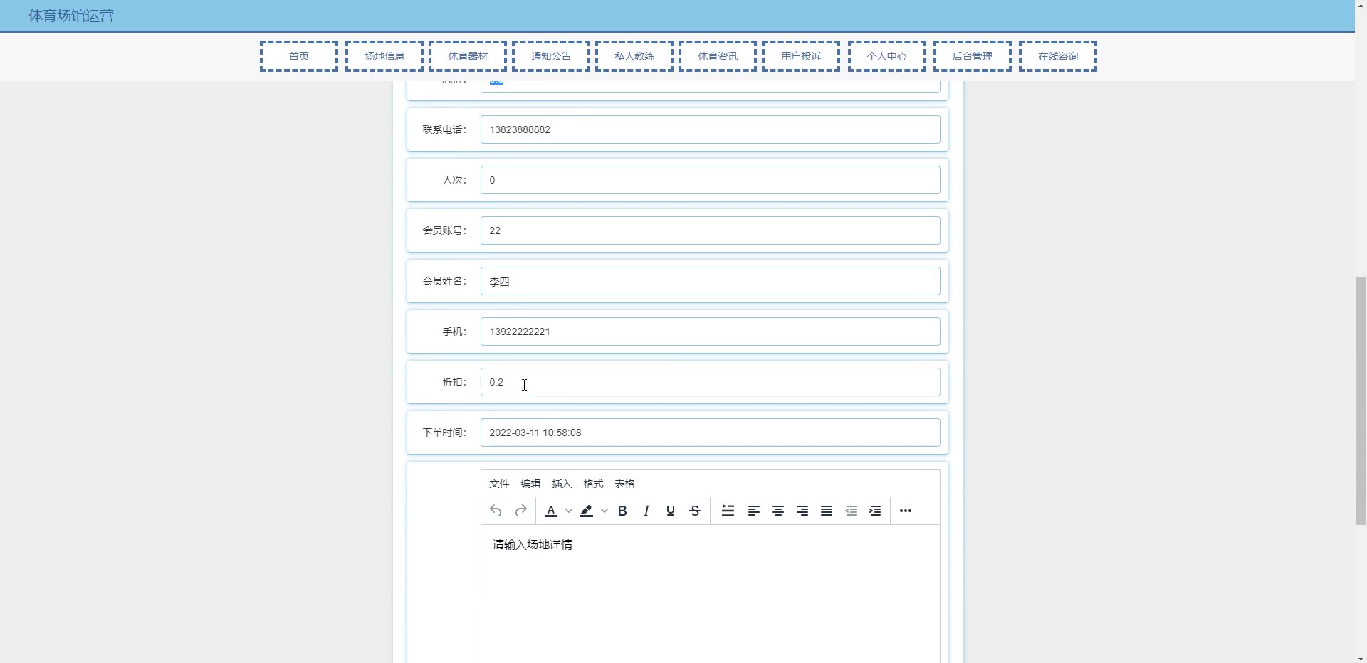
Task: Click the scrollbar up arrow
Action: pyautogui.click(x=1361, y=5)
